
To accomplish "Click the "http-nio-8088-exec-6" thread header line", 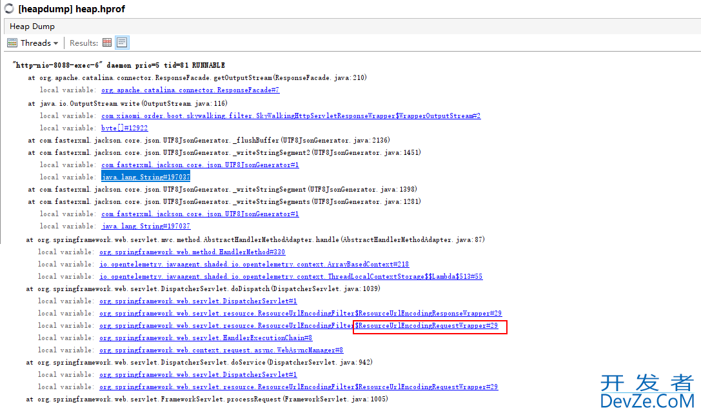I will coord(119,65).
